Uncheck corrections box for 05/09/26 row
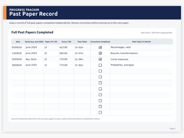The image size is (184, 138). [100, 47]
